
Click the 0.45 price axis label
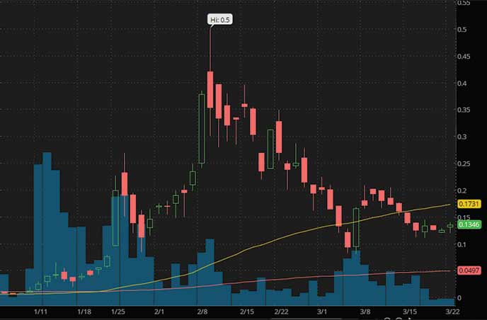(x=464, y=56)
